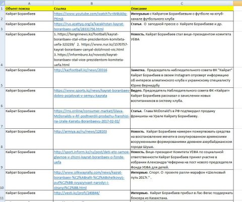Select description about вице-президентом комитета УЕФА
The image size is (242, 202).
coord(182,49)
